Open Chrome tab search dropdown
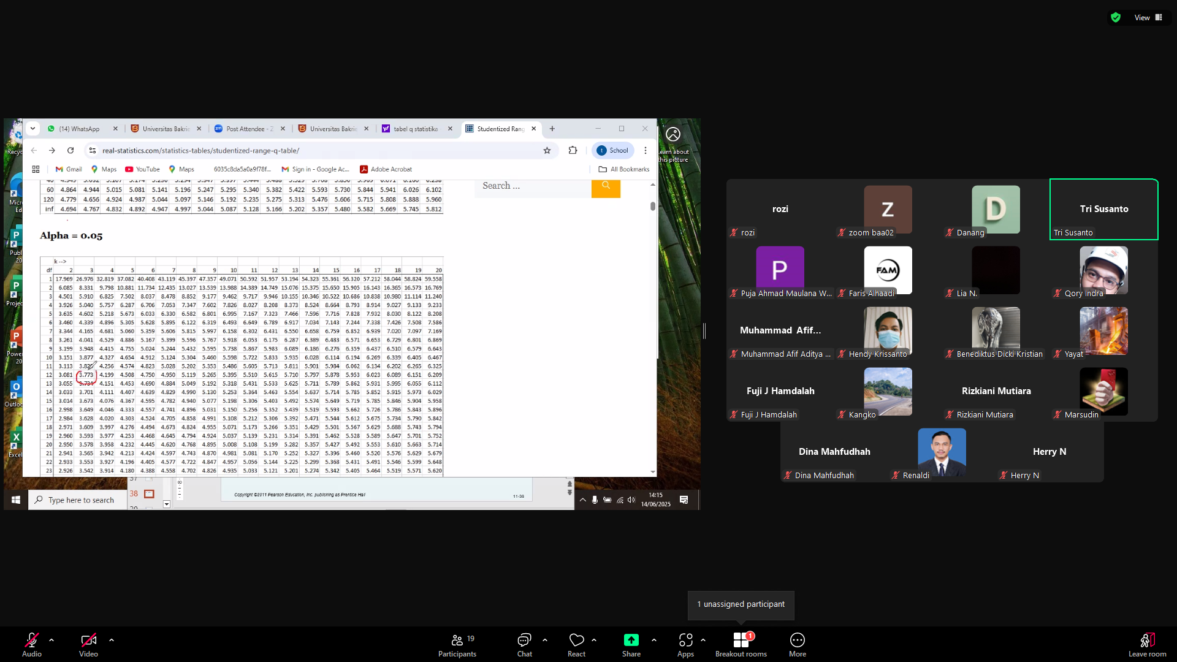Screen dimensions: 1177x662 32,129
